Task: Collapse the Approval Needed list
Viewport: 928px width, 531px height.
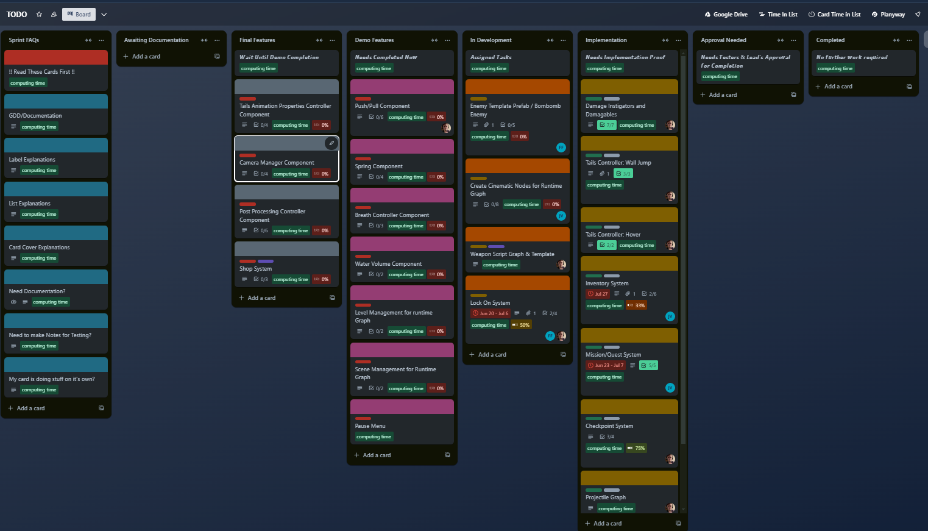Action: pyautogui.click(x=781, y=40)
